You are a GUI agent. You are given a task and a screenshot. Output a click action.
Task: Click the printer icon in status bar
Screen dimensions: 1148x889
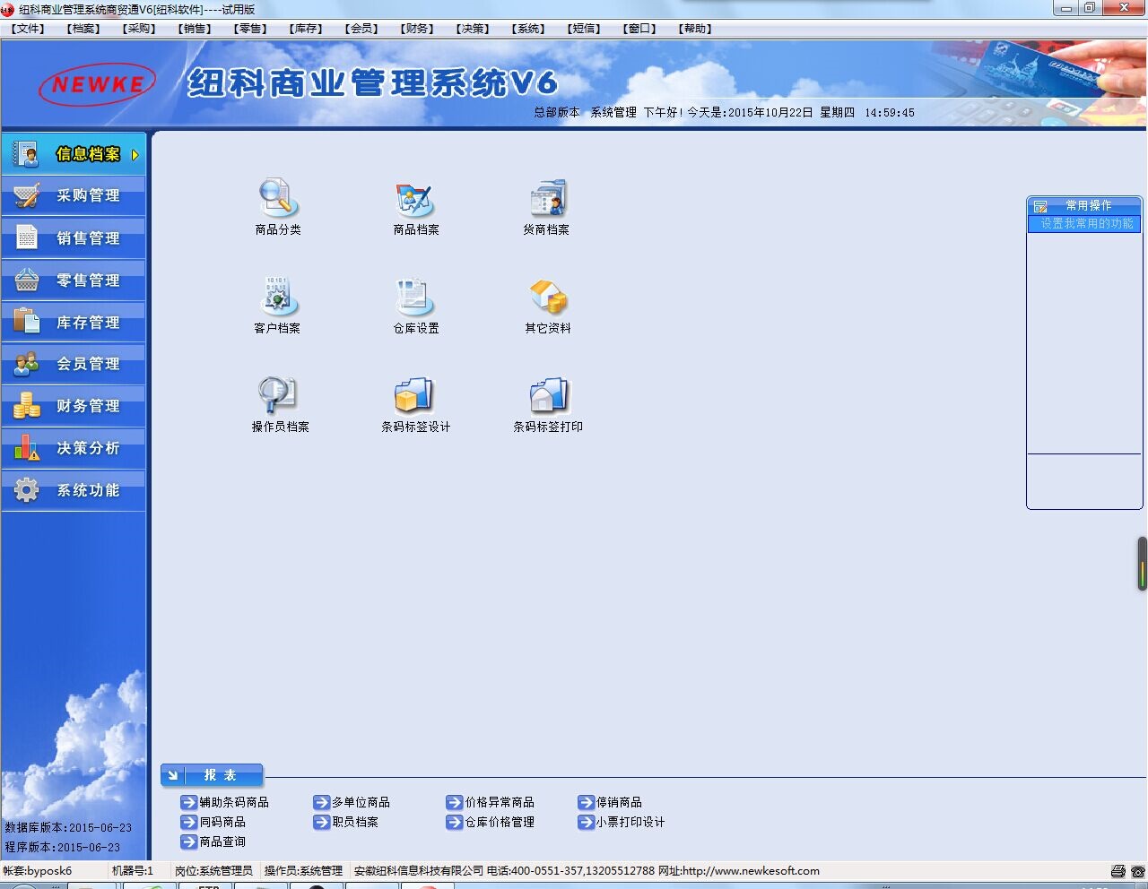click(1118, 871)
